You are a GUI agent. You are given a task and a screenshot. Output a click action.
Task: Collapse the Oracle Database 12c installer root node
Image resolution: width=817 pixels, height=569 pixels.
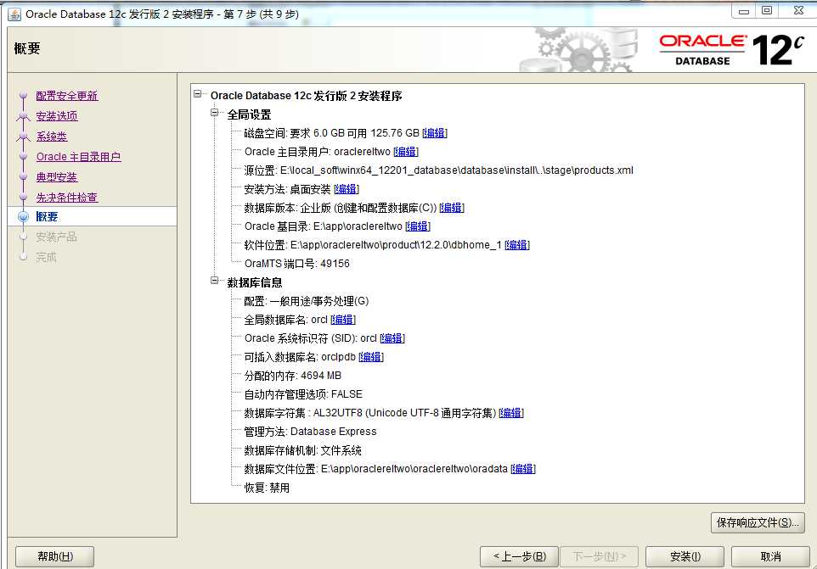click(198, 94)
